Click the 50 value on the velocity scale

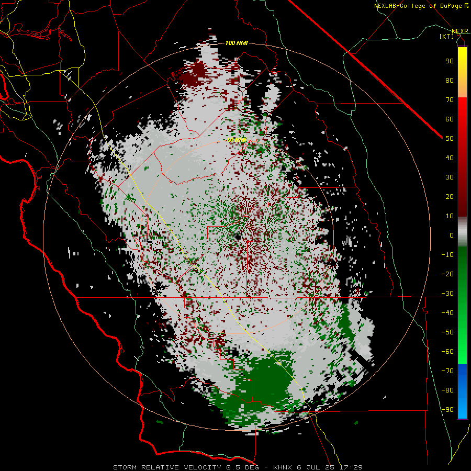click(x=450, y=139)
